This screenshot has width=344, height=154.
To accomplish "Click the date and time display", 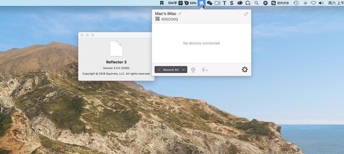I will click(336, 3).
